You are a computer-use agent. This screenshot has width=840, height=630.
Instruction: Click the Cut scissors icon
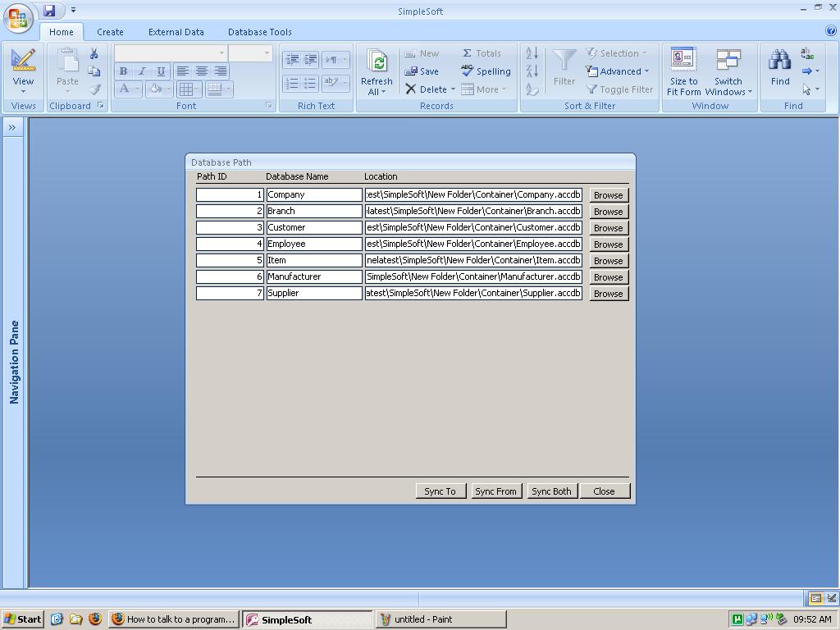[94, 53]
